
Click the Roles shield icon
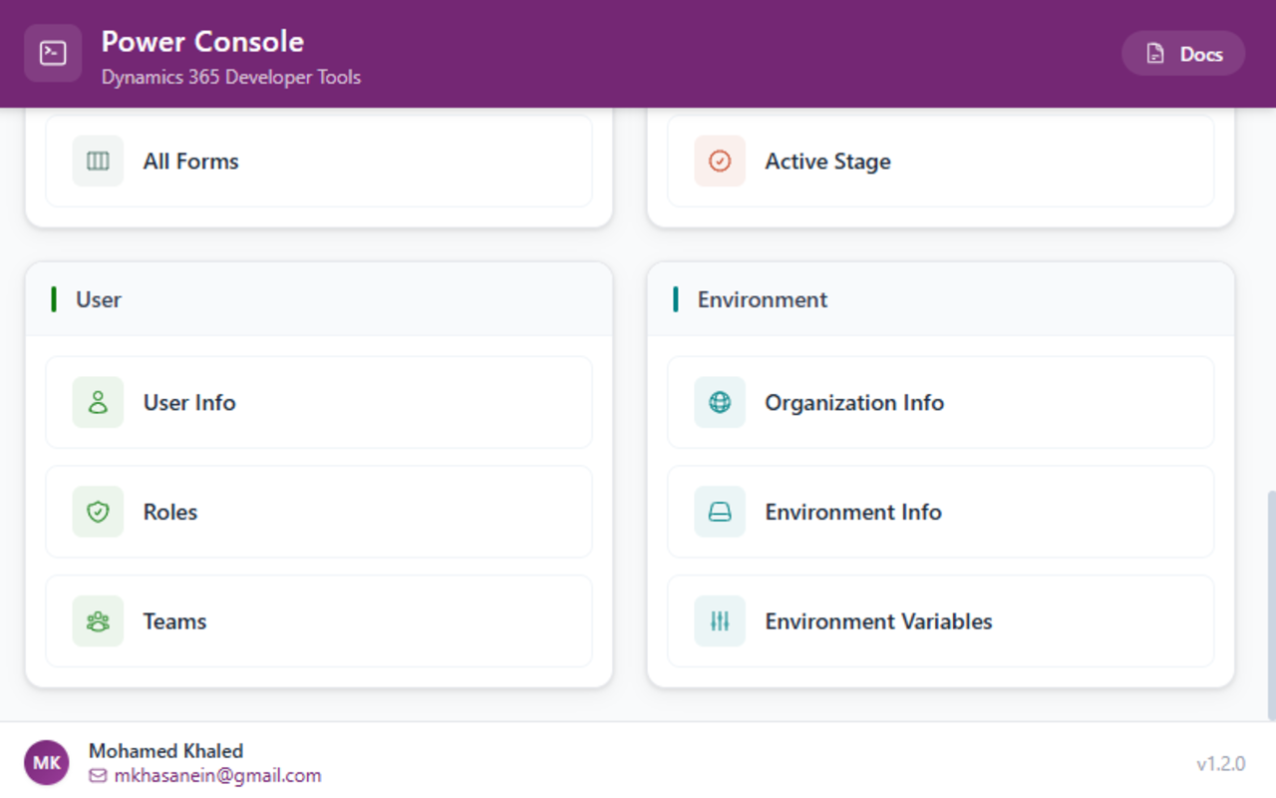coord(98,512)
